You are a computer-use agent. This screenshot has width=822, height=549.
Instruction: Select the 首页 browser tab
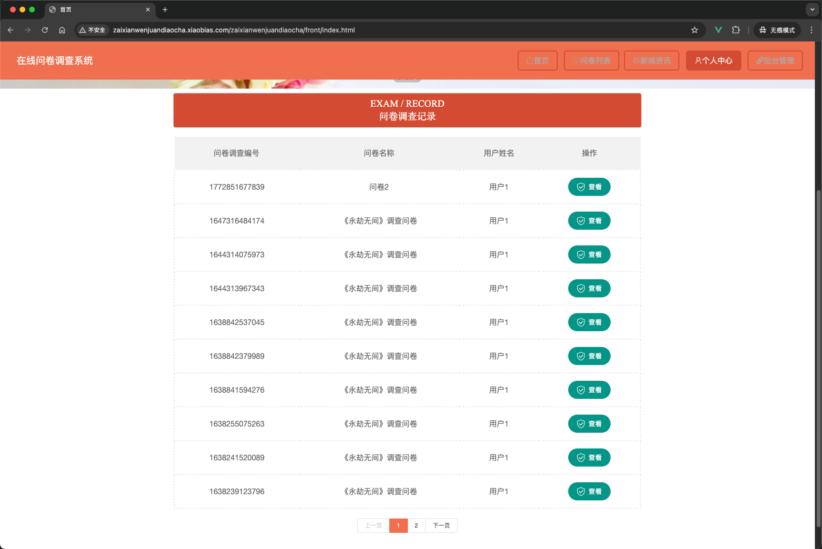point(100,10)
